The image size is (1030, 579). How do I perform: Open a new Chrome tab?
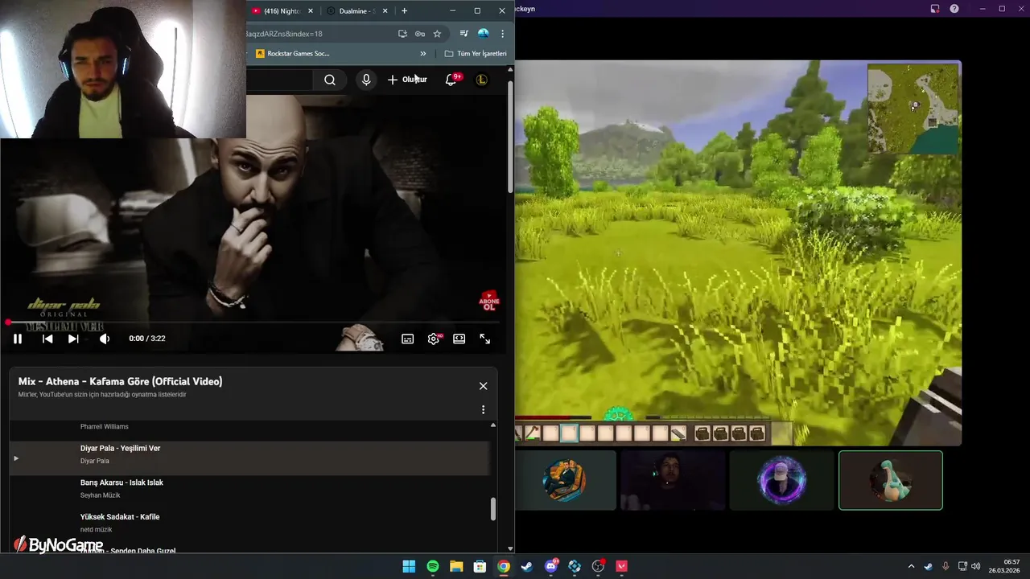tap(405, 11)
